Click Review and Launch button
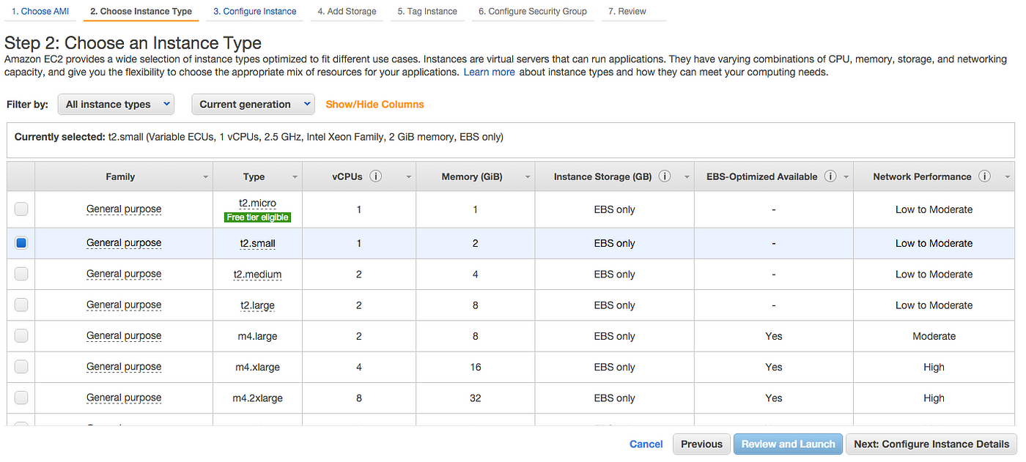 point(788,444)
